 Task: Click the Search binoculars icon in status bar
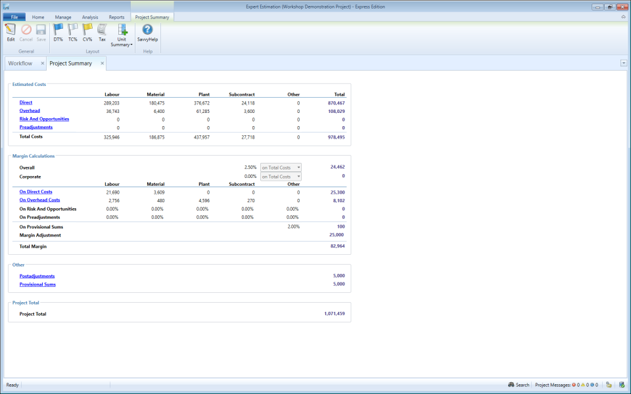click(511, 385)
